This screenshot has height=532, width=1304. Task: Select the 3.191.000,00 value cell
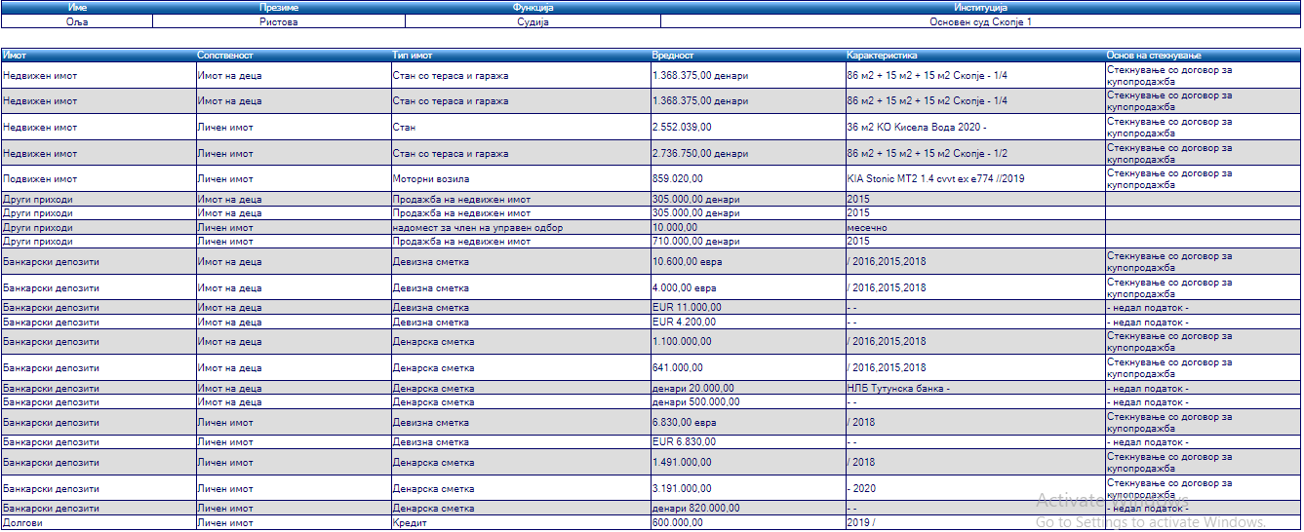(682, 488)
